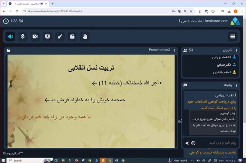The width and height of the screenshot is (246, 163).
Task: Click the Skyroom logo at top right
Action: tap(235, 21)
